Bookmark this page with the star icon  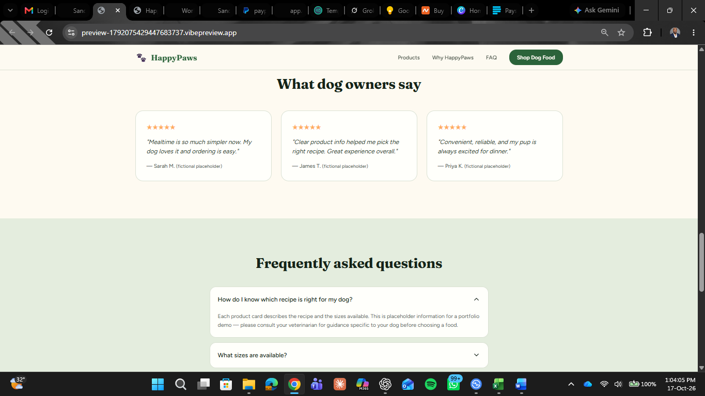621,33
